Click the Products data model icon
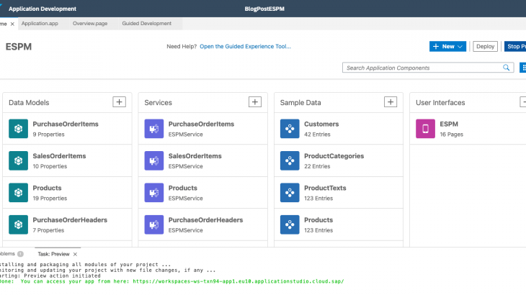This screenshot has height=295, width=526. [x=18, y=193]
